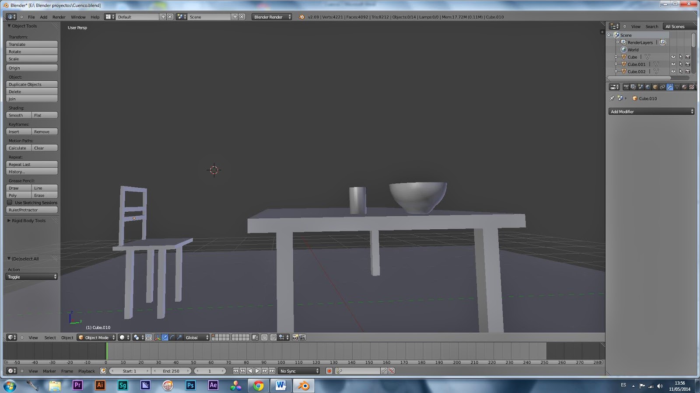This screenshot has width=700, height=393.
Task: Toggle selectability of Cube.001 in Outliner
Action: (x=681, y=64)
